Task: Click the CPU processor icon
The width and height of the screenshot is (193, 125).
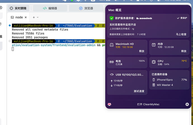Action: (x=154, y=62)
